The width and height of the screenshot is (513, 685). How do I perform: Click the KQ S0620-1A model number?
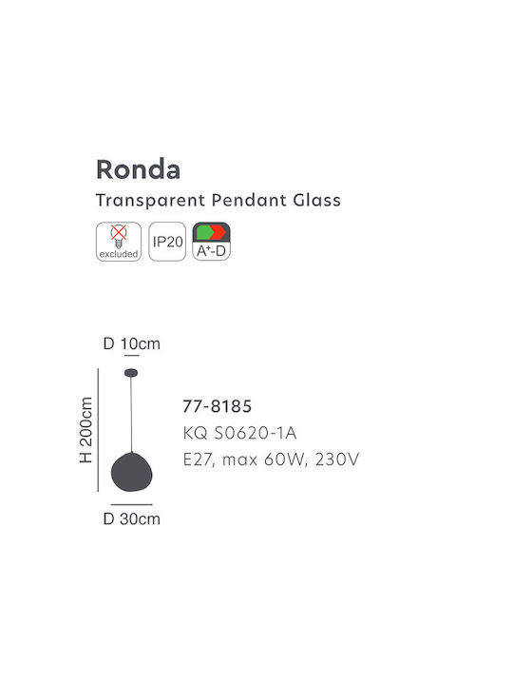click(240, 433)
